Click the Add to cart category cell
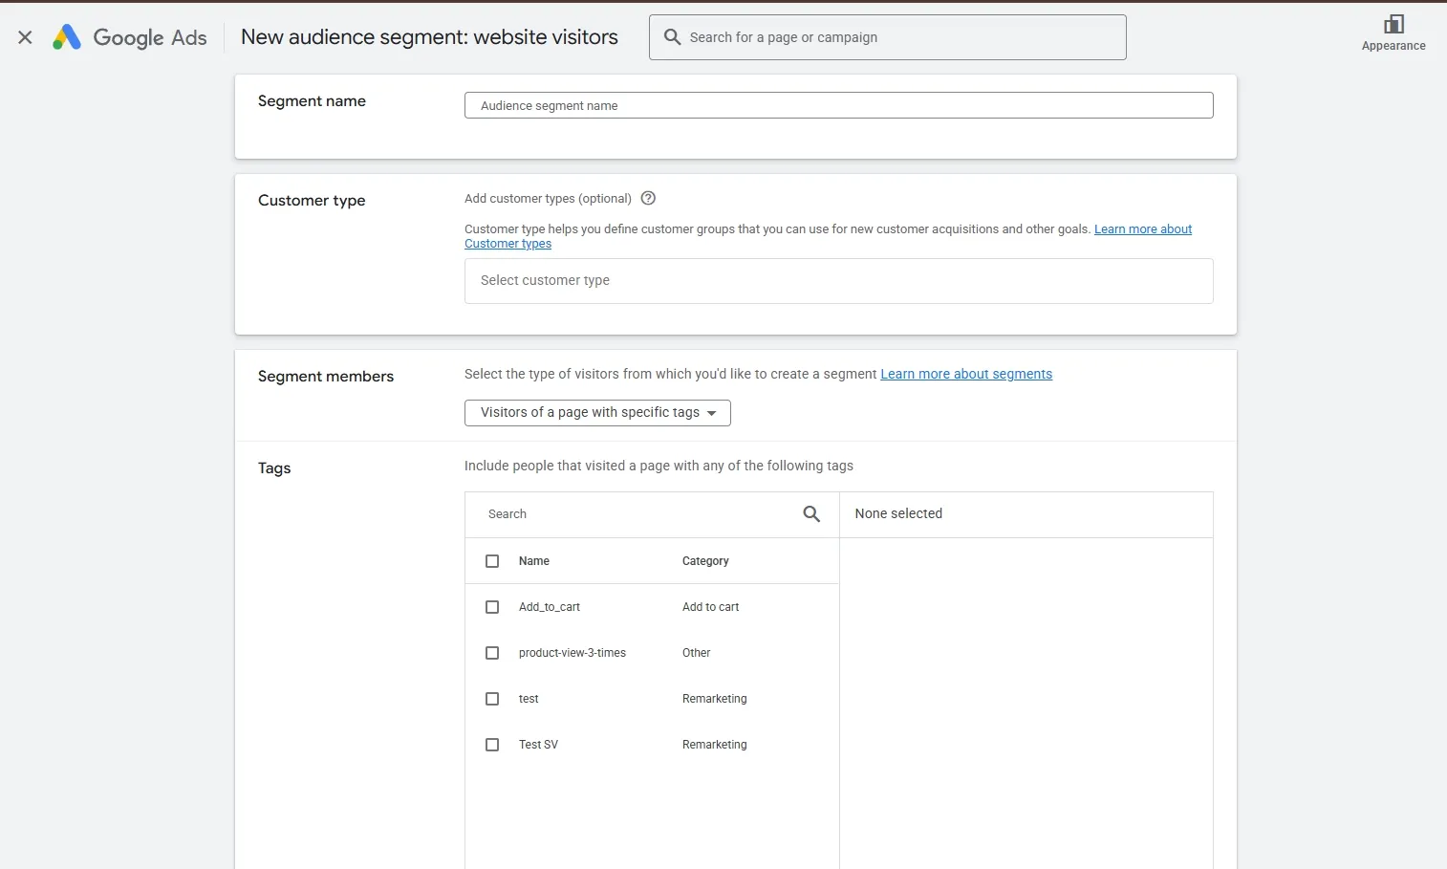The width and height of the screenshot is (1447, 869). coord(710,607)
